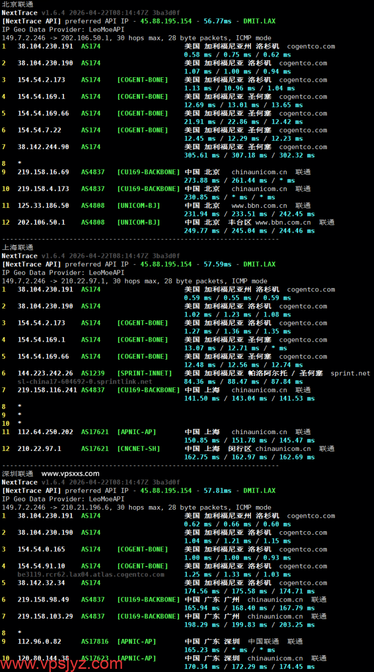Click the AS17816 number

point(95,642)
